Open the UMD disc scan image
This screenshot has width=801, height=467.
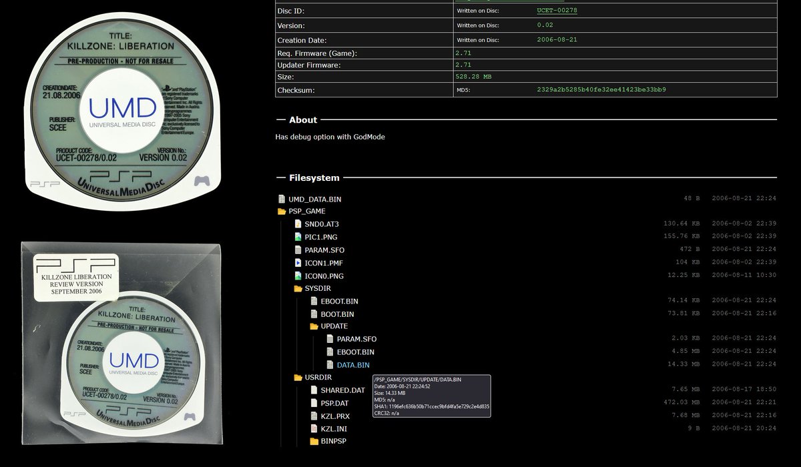(121, 112)
